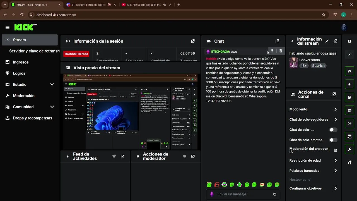Delete the STICHGAGA chat message
This screenshot has width=357, height=201.
click(281, 51)
